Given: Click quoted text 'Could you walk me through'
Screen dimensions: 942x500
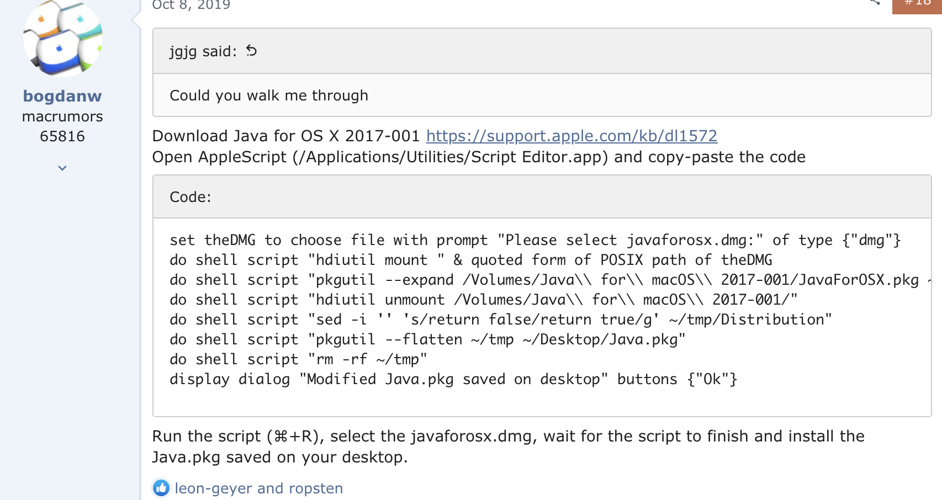Looking at the screenshot, I should [x=269, y=95].
